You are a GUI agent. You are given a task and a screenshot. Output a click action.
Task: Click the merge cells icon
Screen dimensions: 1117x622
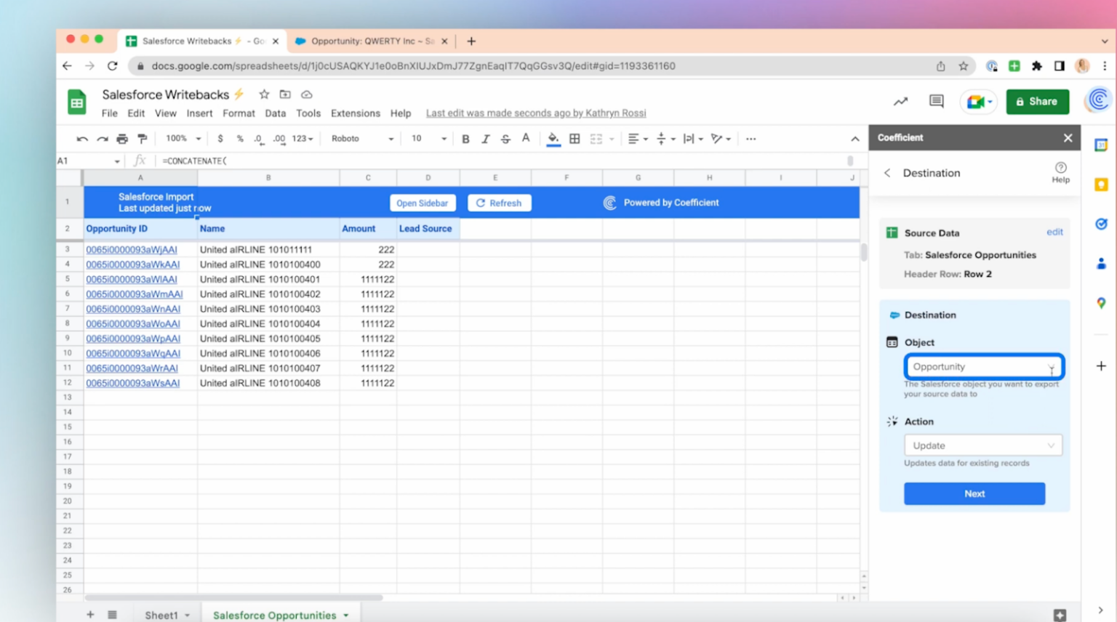click(x=596, y=139)
